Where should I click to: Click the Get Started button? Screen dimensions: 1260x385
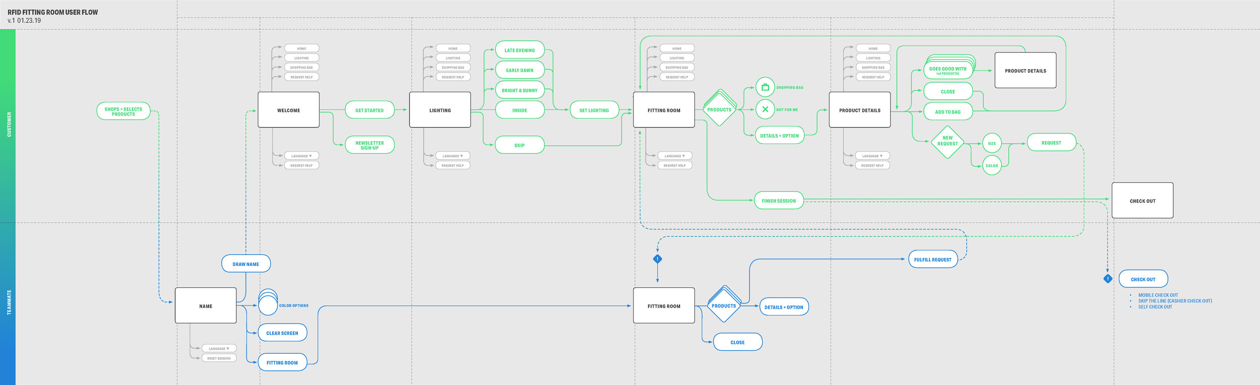coord(369,110)
